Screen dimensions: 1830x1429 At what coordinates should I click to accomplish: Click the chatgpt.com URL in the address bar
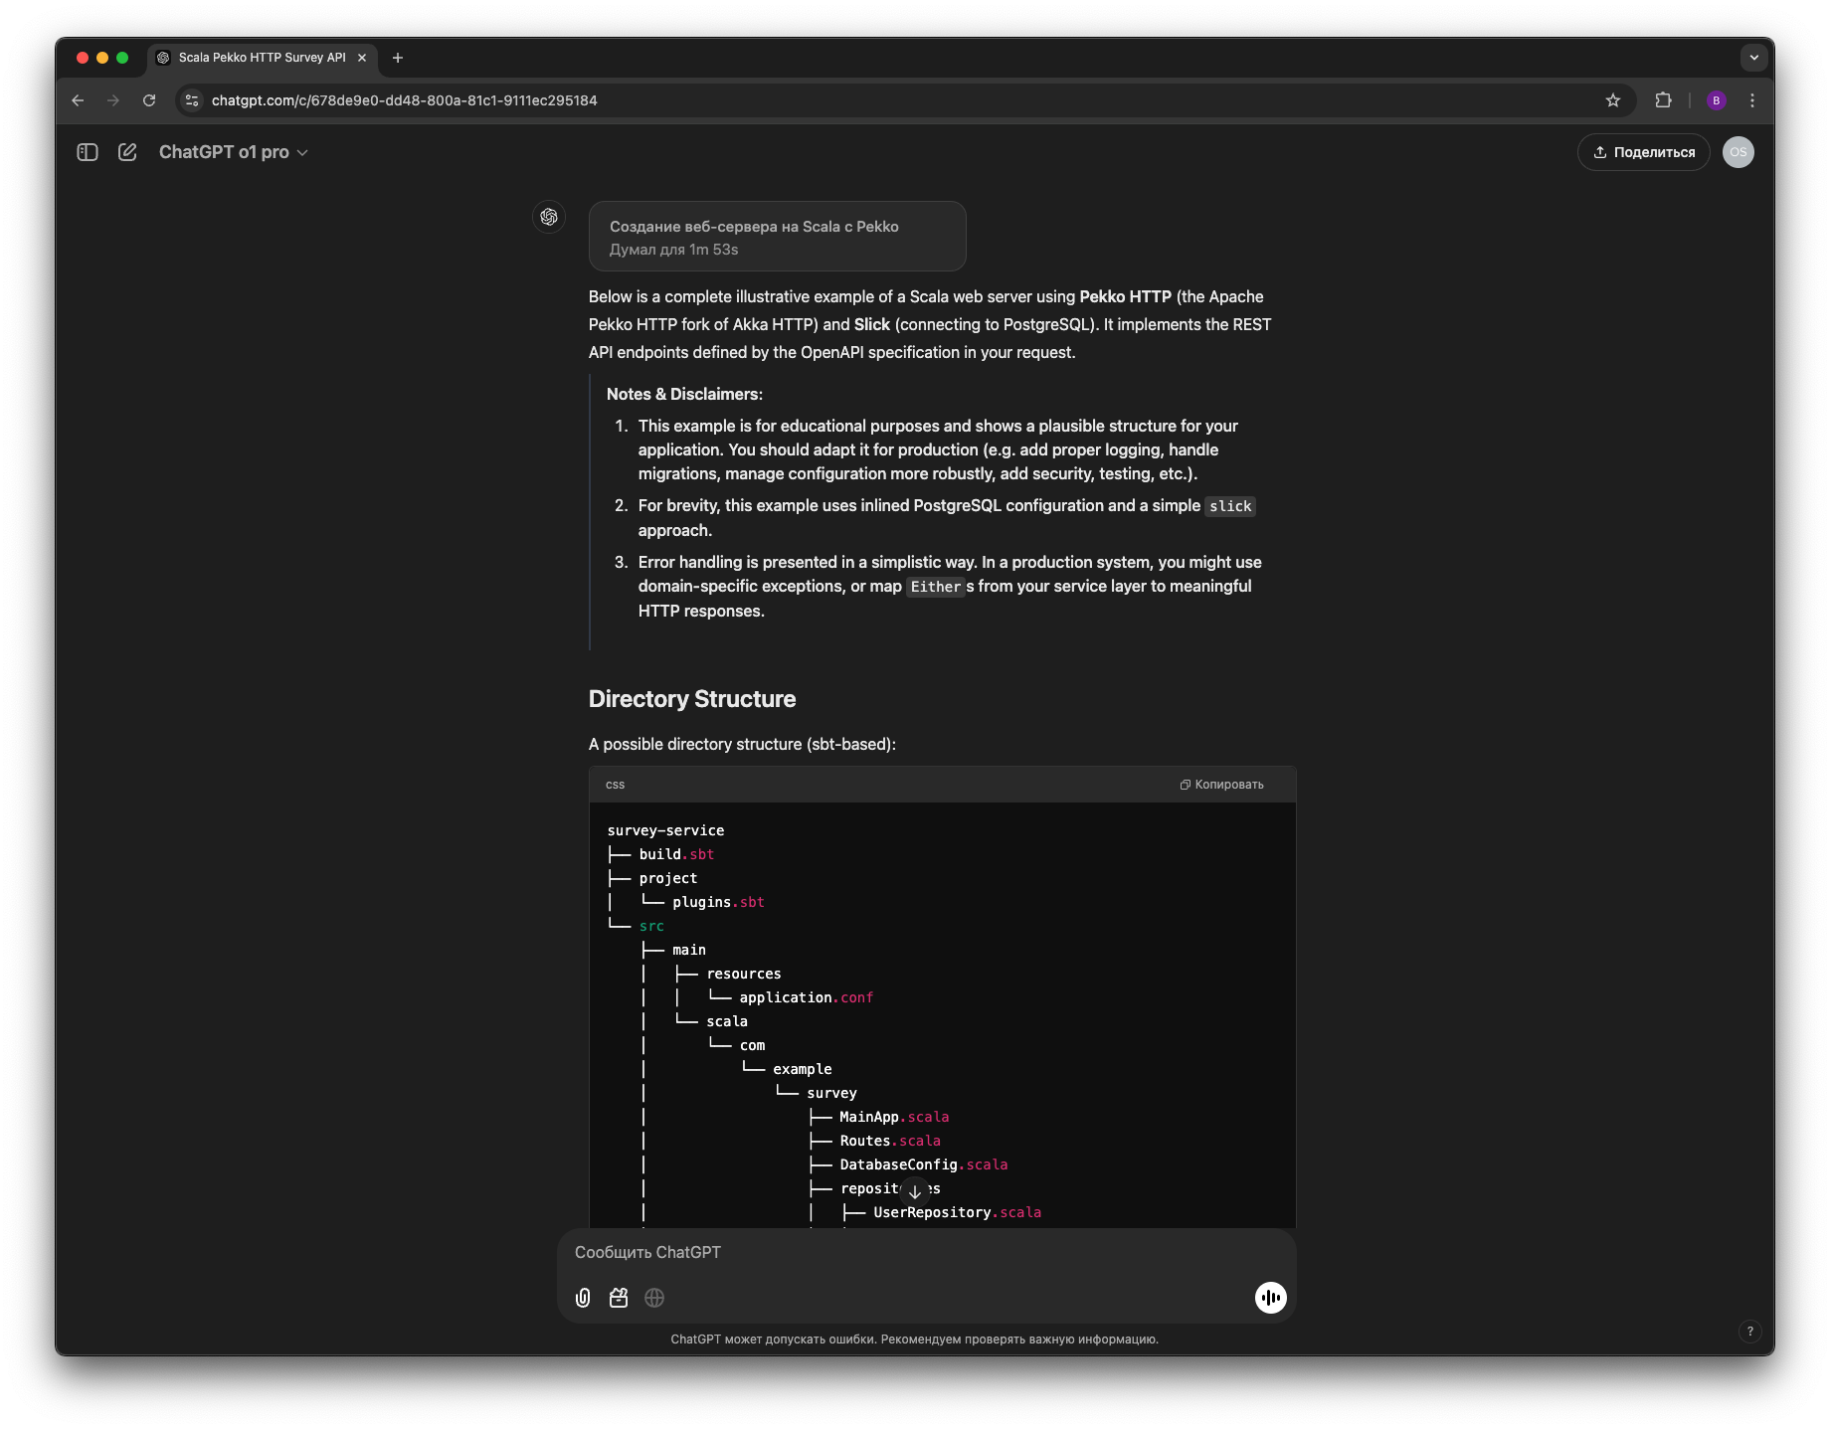coord(404,100)
